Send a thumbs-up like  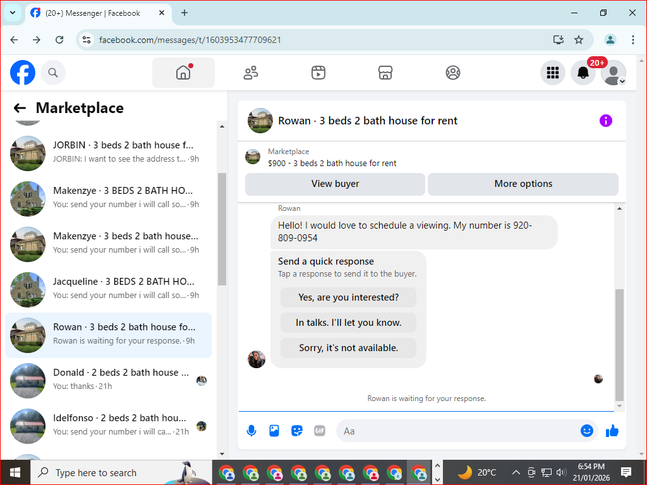[x=612, y=431]
